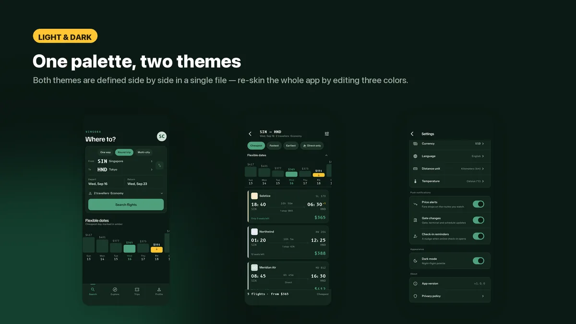The image size is (576, 324).
Task: Select the Earliest sort tab
Action: coord(291,145)
